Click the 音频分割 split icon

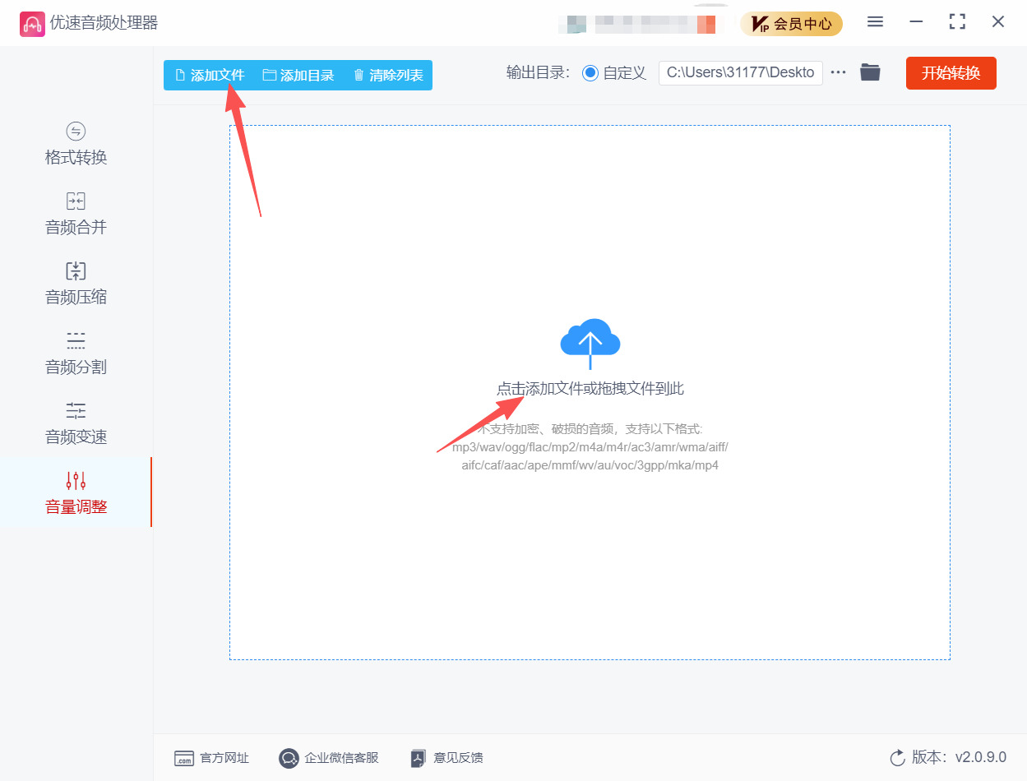point(76,340)
